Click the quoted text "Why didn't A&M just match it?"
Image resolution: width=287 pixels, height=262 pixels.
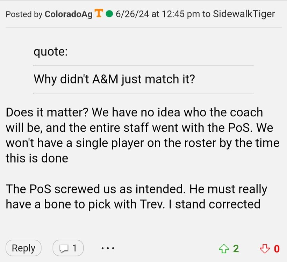tap(114, 79)
